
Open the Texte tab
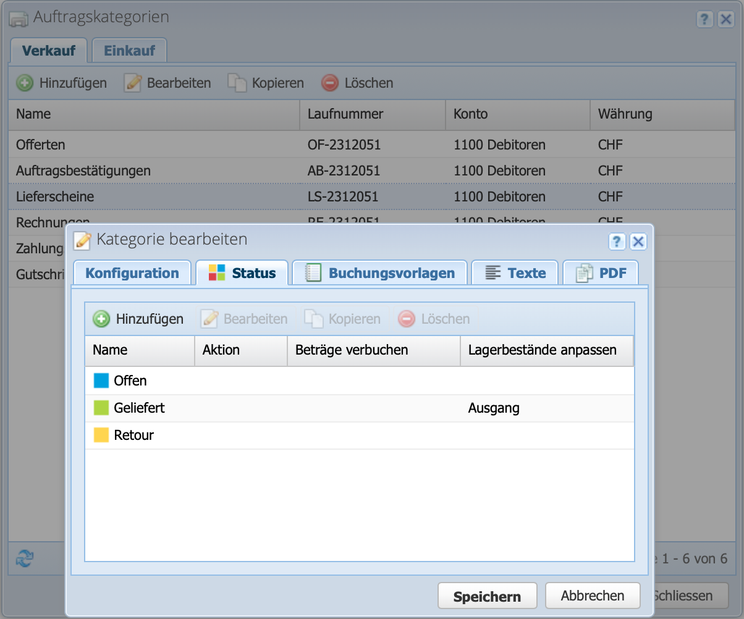pos(515,273)
